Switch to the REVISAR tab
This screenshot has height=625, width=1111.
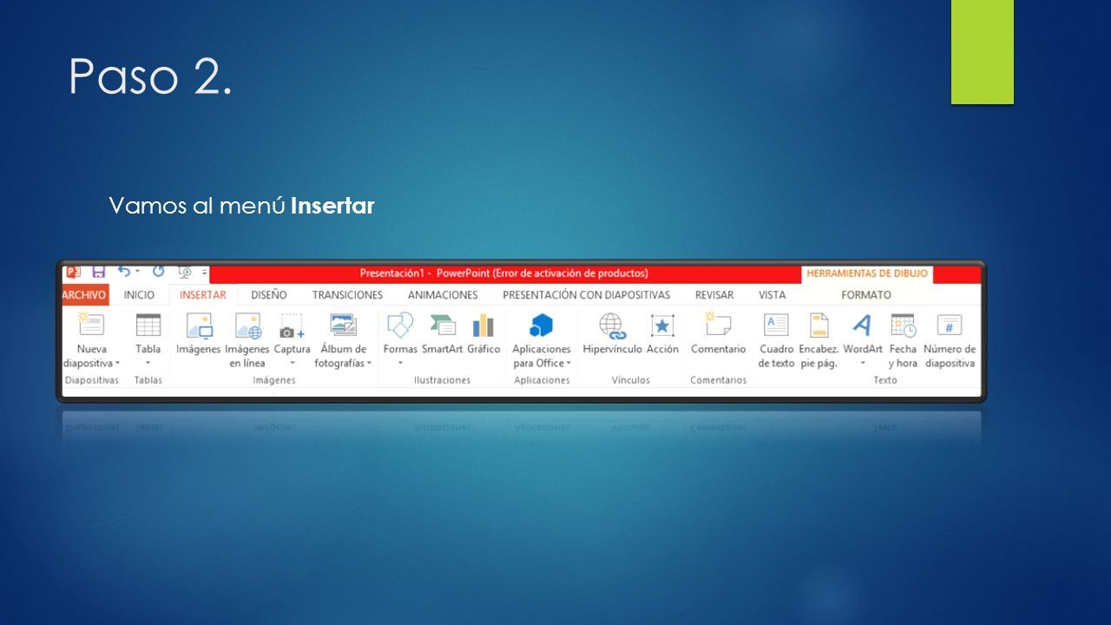714,295
